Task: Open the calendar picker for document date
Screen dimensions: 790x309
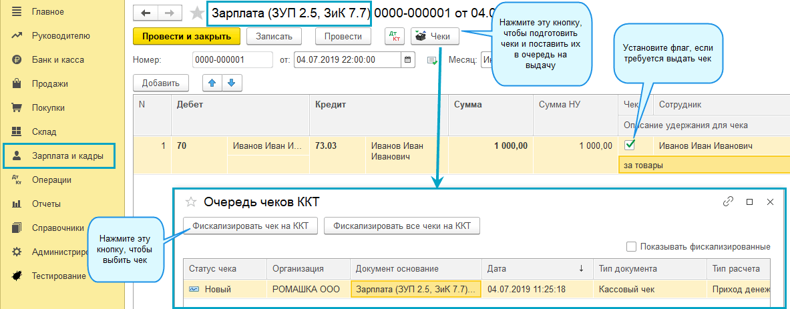Action: coord(407,59)
